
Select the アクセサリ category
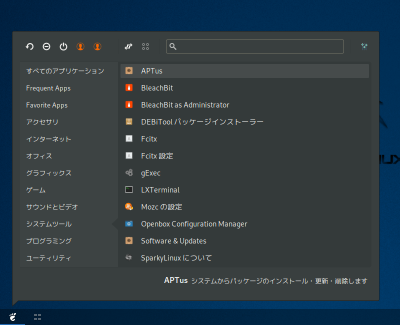point(42,122)
